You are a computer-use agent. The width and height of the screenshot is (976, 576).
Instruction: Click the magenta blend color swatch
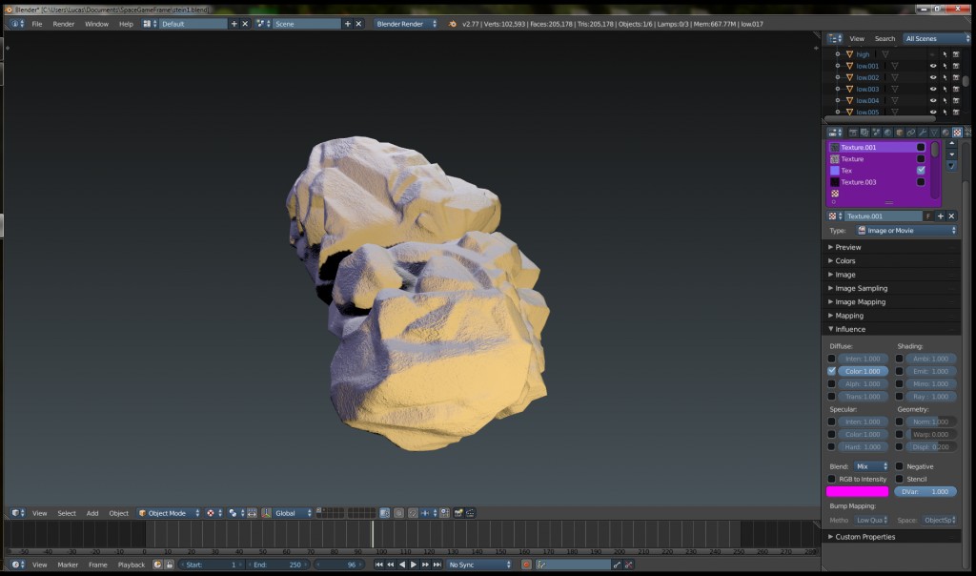click(856, 491)
